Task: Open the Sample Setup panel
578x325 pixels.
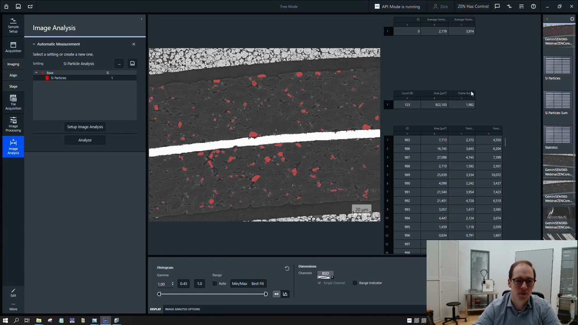Action: (x=13, y=26)
